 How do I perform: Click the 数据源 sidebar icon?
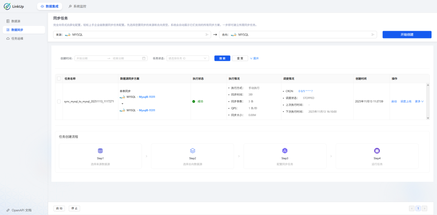click(x=8, y=21)
